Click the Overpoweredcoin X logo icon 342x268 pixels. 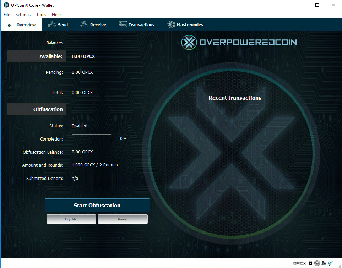189,42
